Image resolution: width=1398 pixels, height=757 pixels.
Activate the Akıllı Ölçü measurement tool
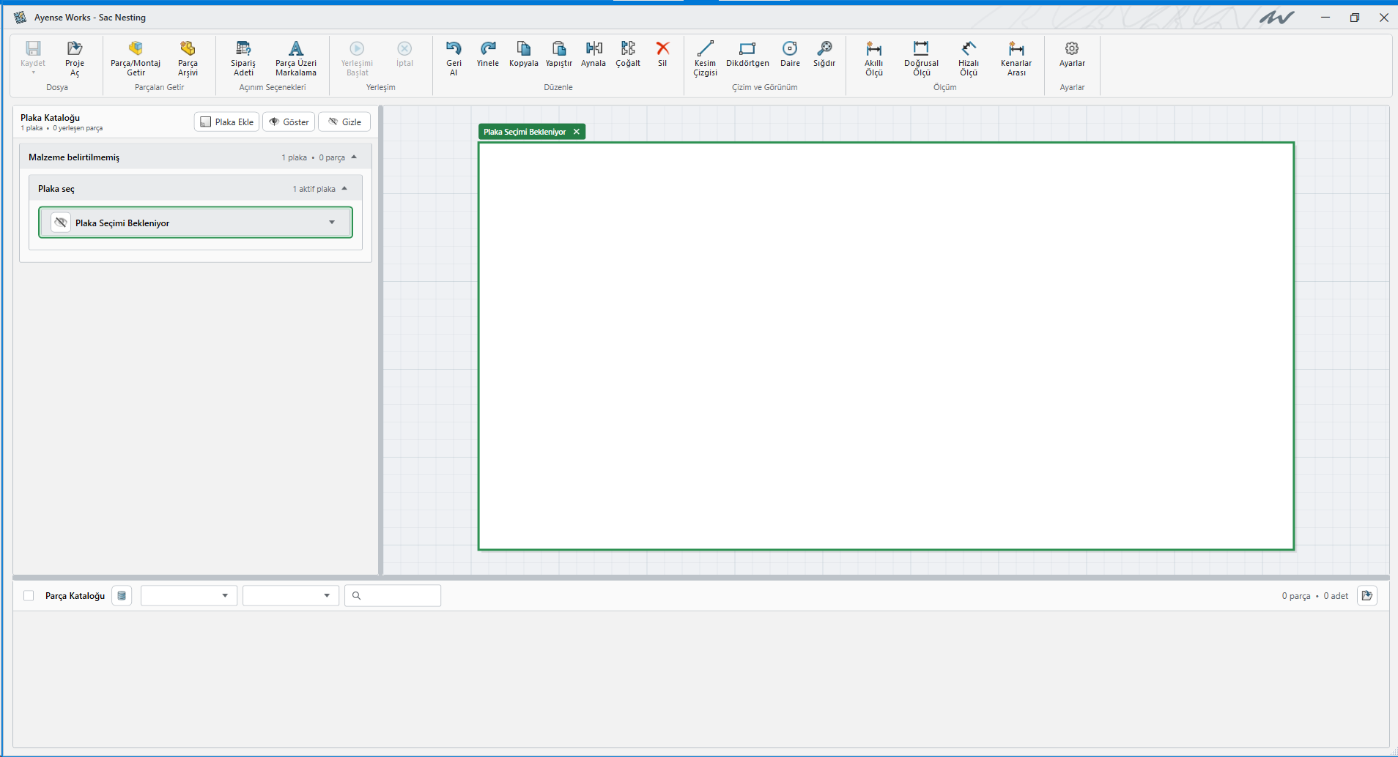[873, 58]
